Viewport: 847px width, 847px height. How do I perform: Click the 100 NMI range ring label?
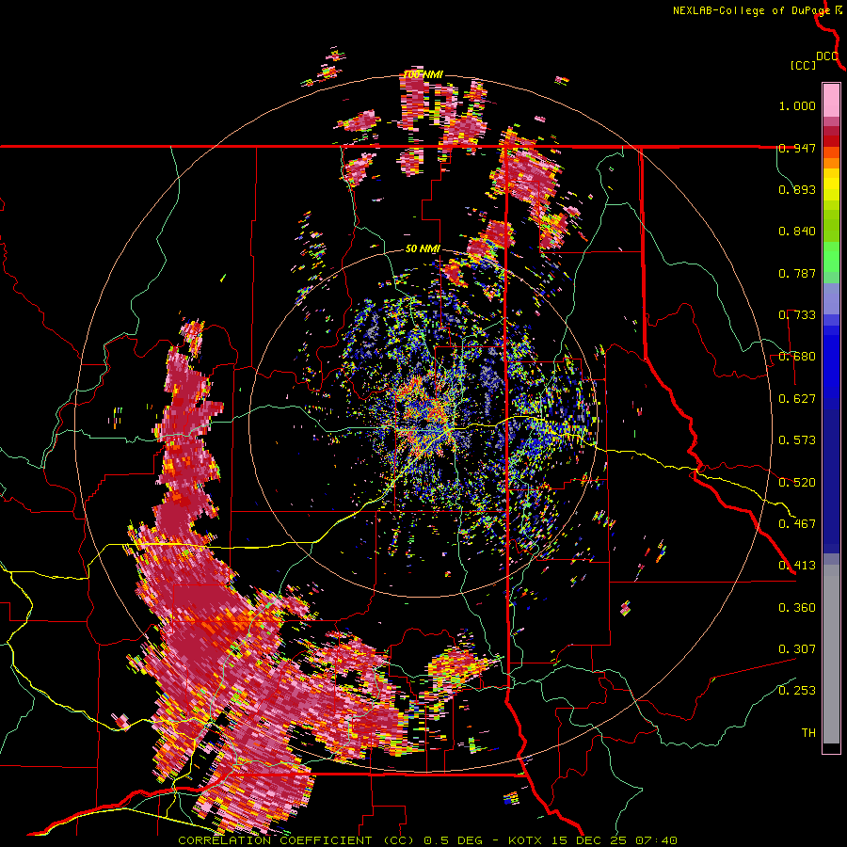coord(423,74)
